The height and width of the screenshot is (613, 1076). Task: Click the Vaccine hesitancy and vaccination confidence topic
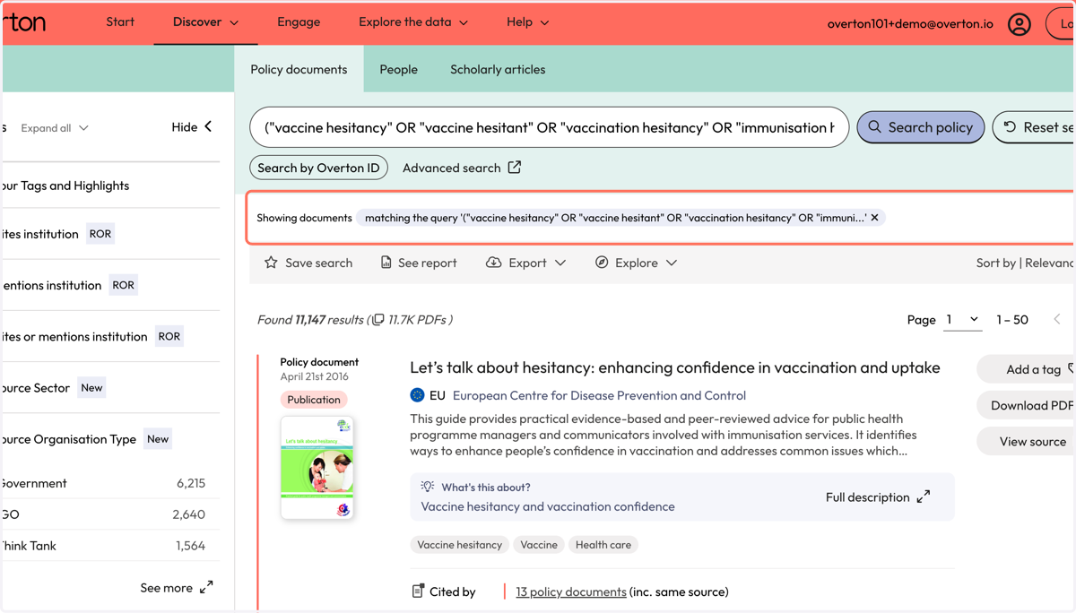point(548,506)
